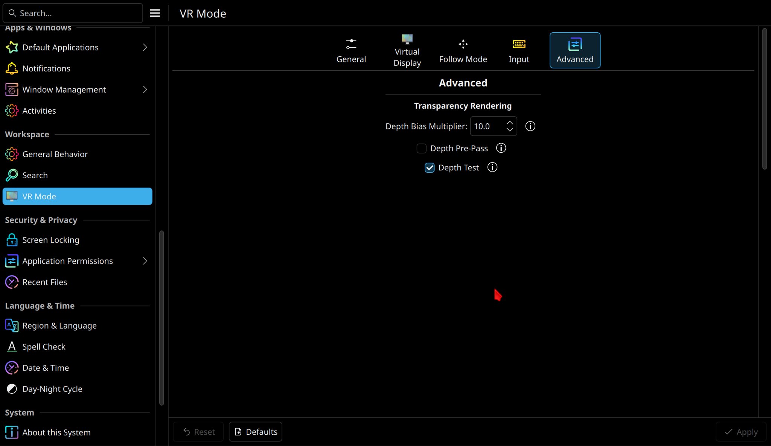
Task: Open the hamburger menu beside the search field
Action: 155,14
